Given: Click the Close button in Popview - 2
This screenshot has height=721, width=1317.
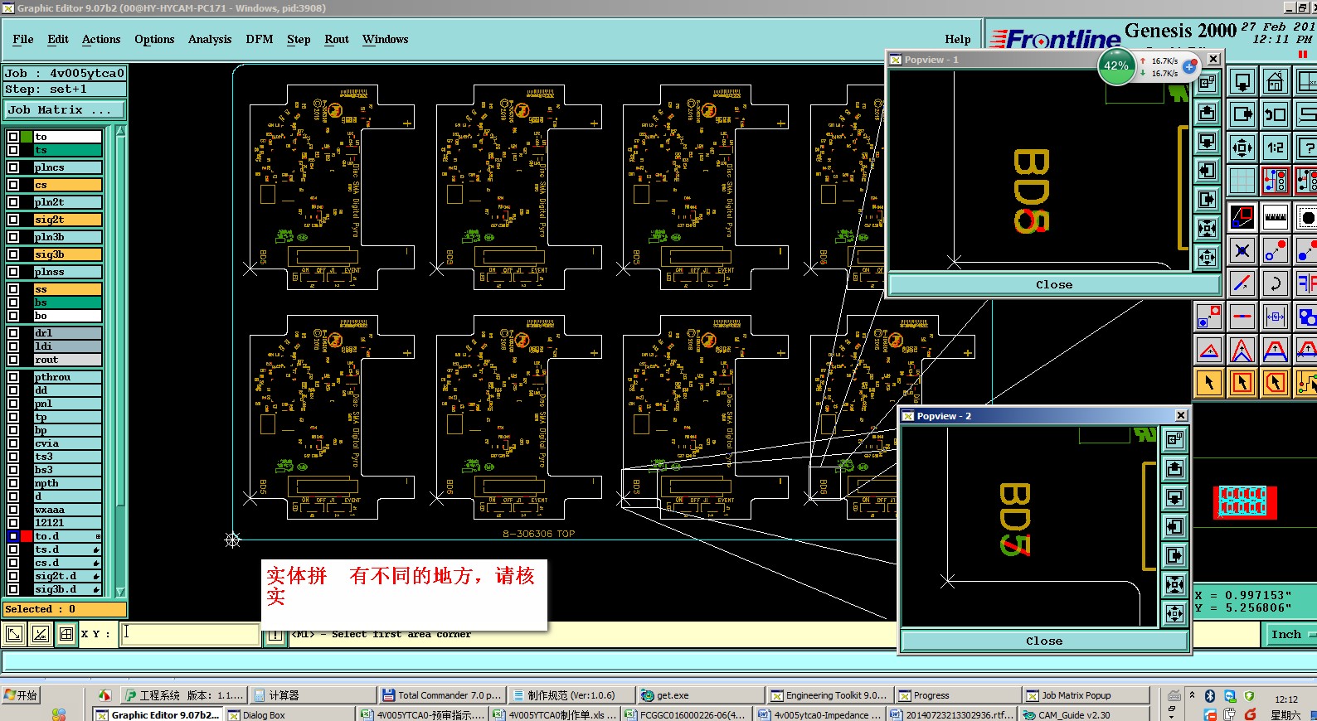Looking at the screenshot, I should coord(1044,641).
